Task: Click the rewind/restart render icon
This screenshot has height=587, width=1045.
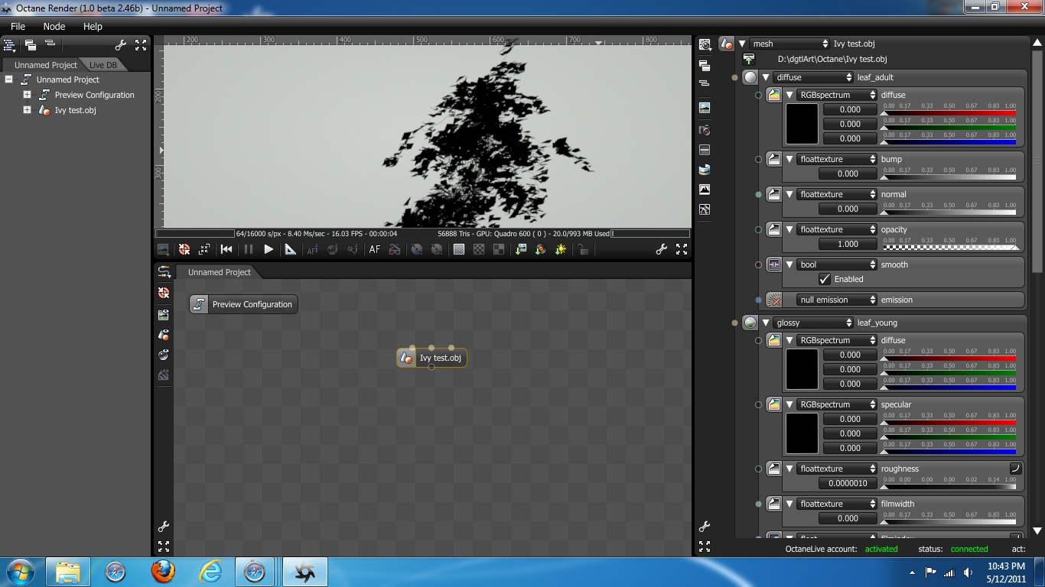Action: (x=226, y=249)
